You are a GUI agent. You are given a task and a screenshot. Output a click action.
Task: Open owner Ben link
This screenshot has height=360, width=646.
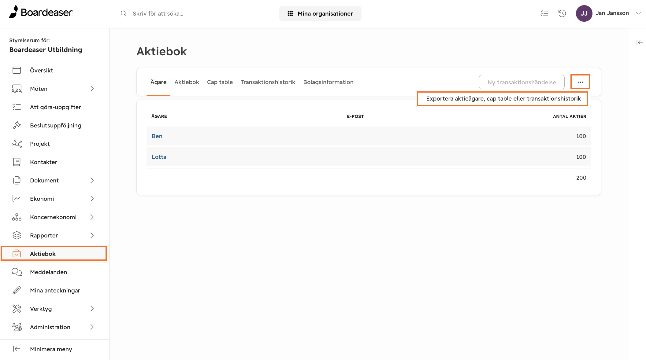(x=157, y=136)
